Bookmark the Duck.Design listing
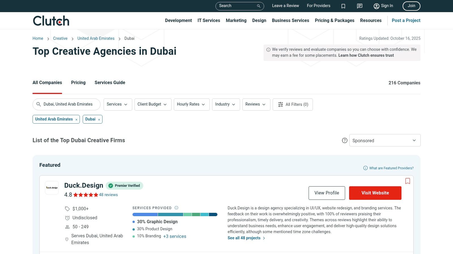 [407, 181]
